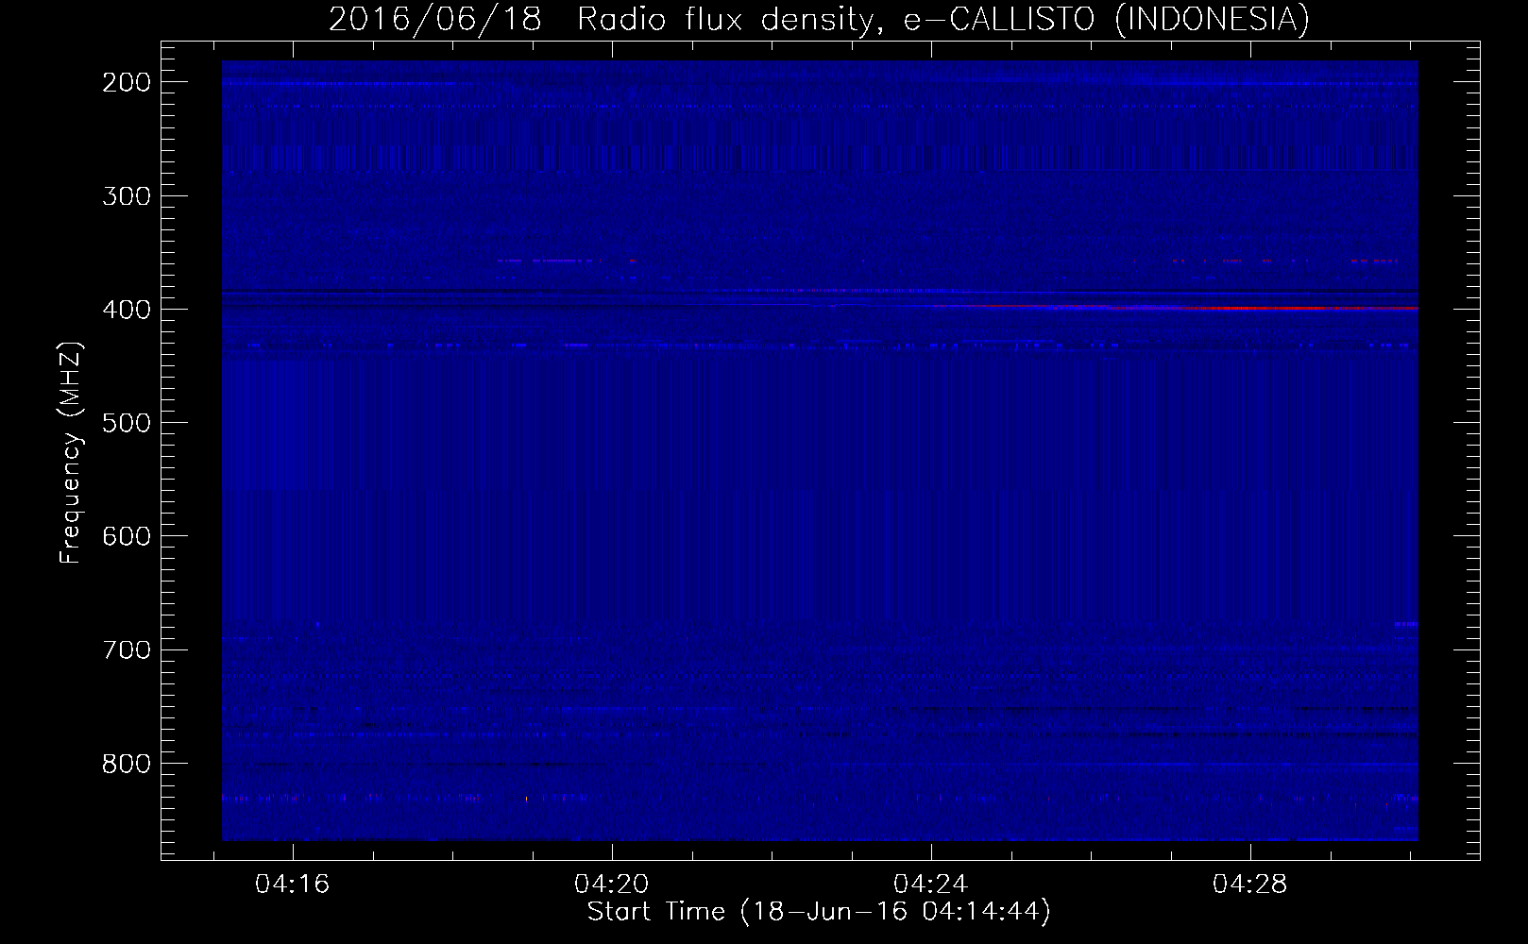
Task: Click the 400 frequency tick label
Action: [125, 309]
